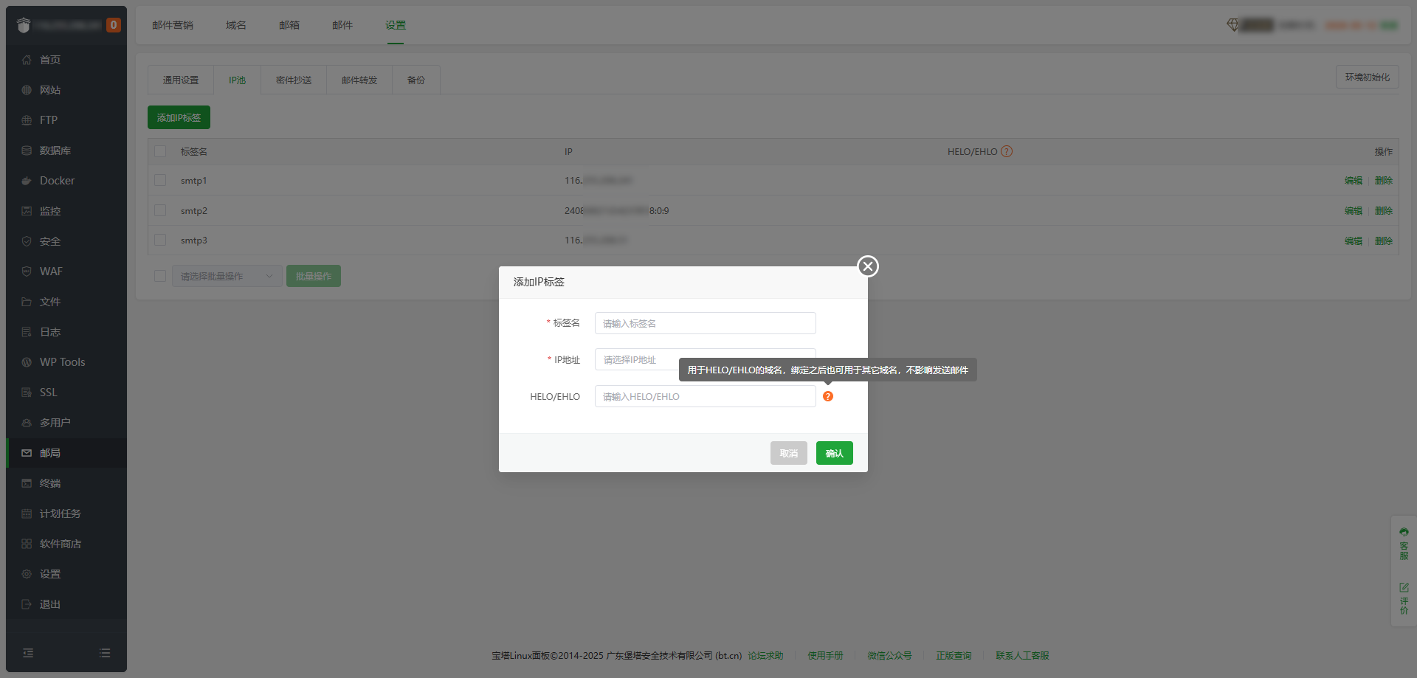Image resolution: width=1417 pixels, height=678 pixels.
Task: Click the FTP icon in sidebar
Action: [27, 120]
